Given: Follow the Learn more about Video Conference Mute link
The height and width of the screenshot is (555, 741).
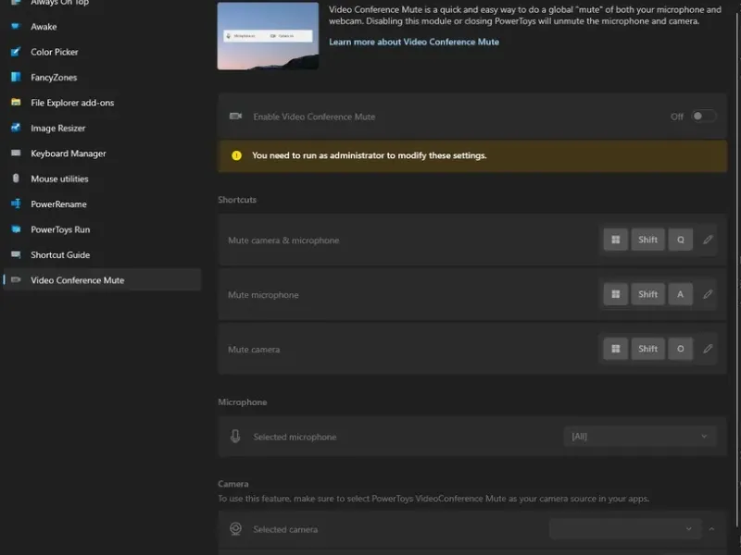Looking at the screenshot, I should tap(414, 42).
